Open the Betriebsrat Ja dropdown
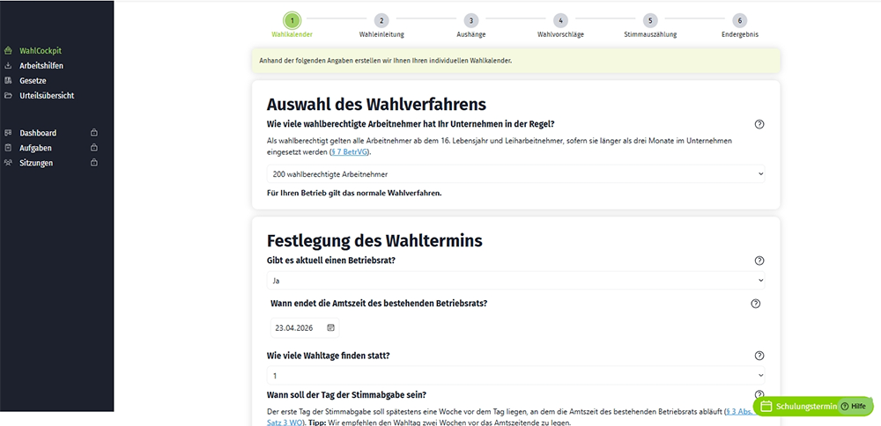This screenshot has height=426, width=881. click(515, 280)
